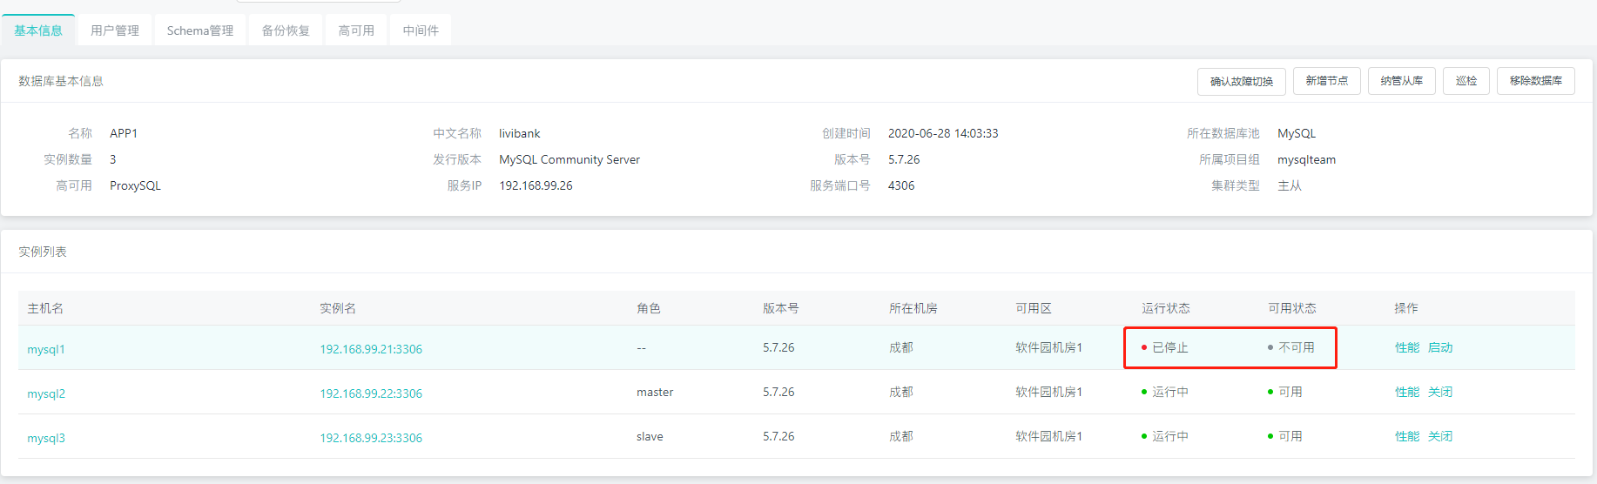1597x484 pixels.
Task: Open instance 192.168.99.21:3306 link
Action: (x=371, y=349)
